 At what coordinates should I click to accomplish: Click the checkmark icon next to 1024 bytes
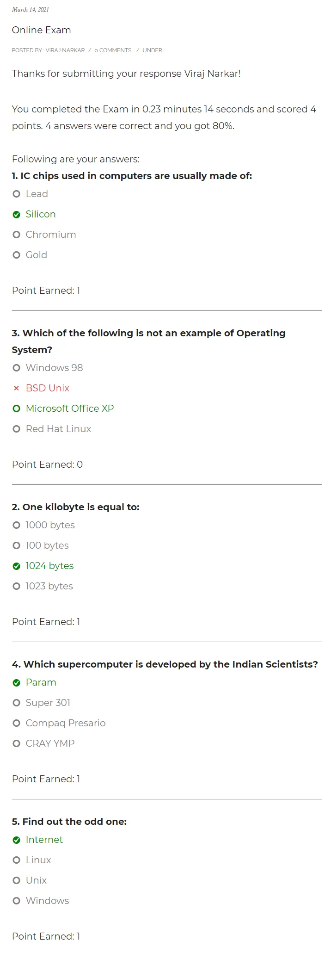click(17, 566)
